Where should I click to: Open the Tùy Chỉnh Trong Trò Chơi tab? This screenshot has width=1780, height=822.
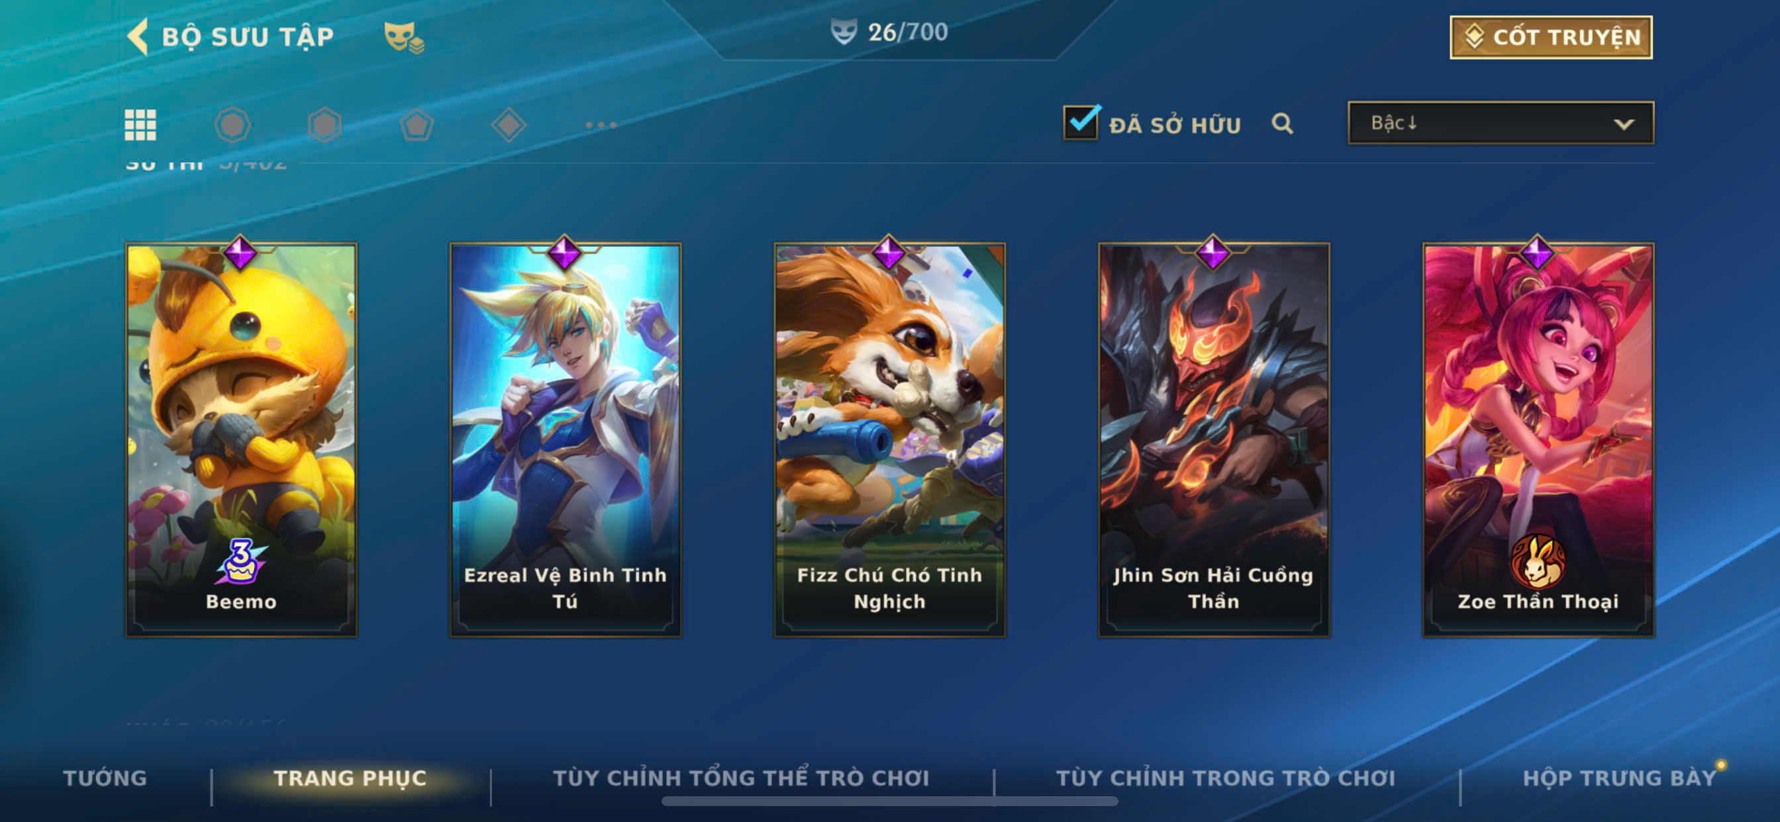click(x=1225, y=778)
